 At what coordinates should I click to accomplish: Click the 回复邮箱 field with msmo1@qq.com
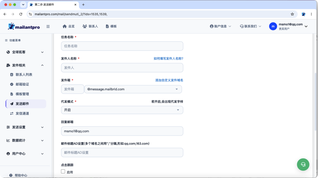(122, 131)
